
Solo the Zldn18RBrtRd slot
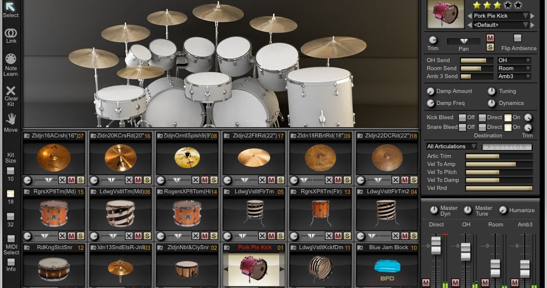click(347, 180)
